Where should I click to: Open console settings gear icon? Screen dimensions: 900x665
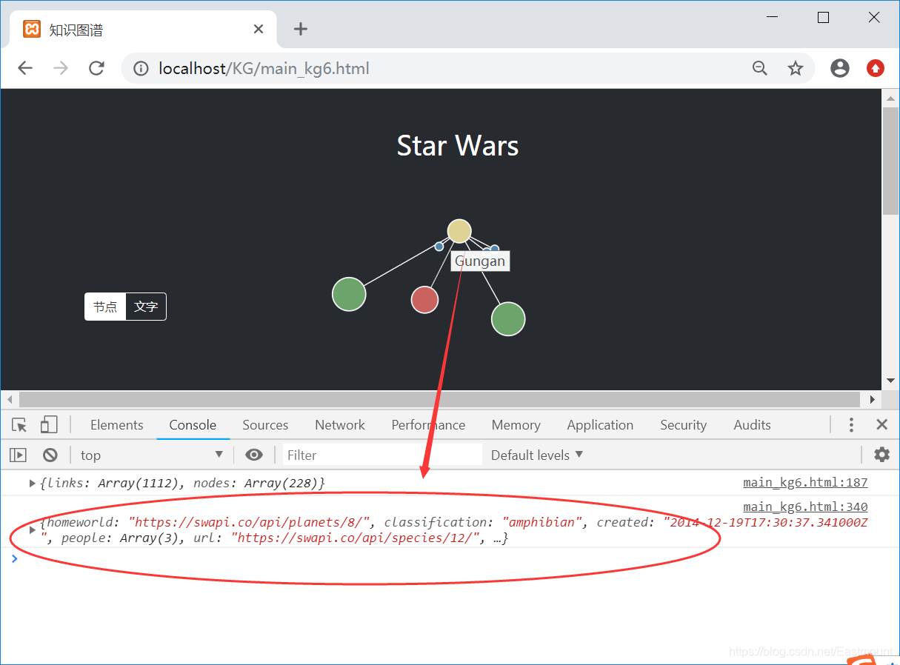(x=881, y=455)
